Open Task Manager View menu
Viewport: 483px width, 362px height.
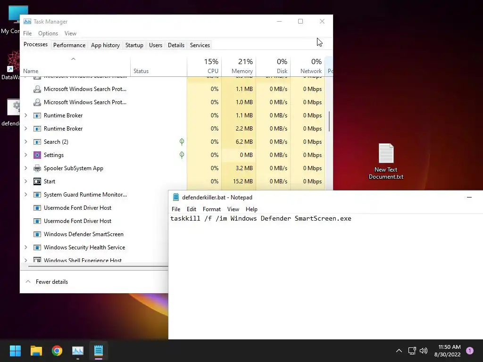pos(70,33)
